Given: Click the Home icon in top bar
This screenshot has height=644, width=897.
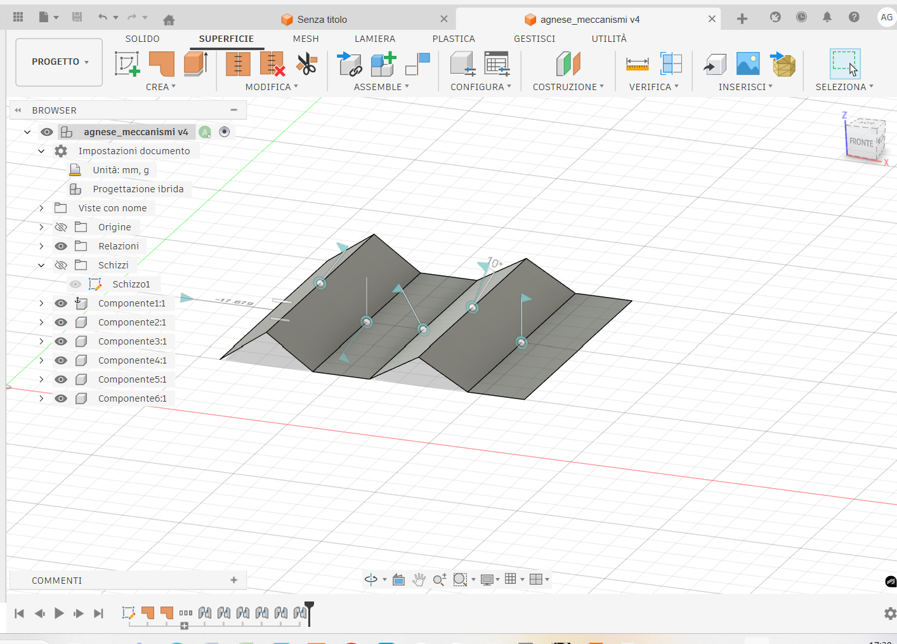Looking at the screenshot, I should click(x=169, y=20).
